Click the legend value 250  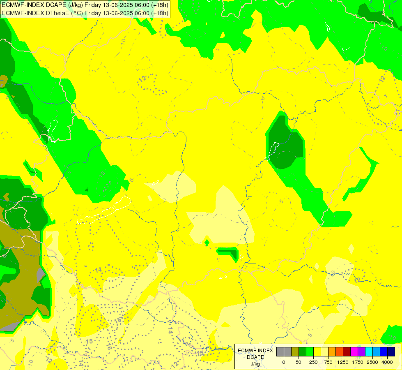pyautogui.click(x=313, y=362)
